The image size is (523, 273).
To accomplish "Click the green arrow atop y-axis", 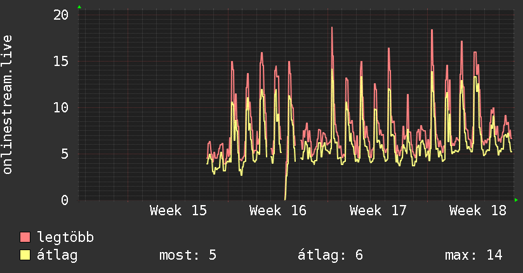I will tap(79, 7).
